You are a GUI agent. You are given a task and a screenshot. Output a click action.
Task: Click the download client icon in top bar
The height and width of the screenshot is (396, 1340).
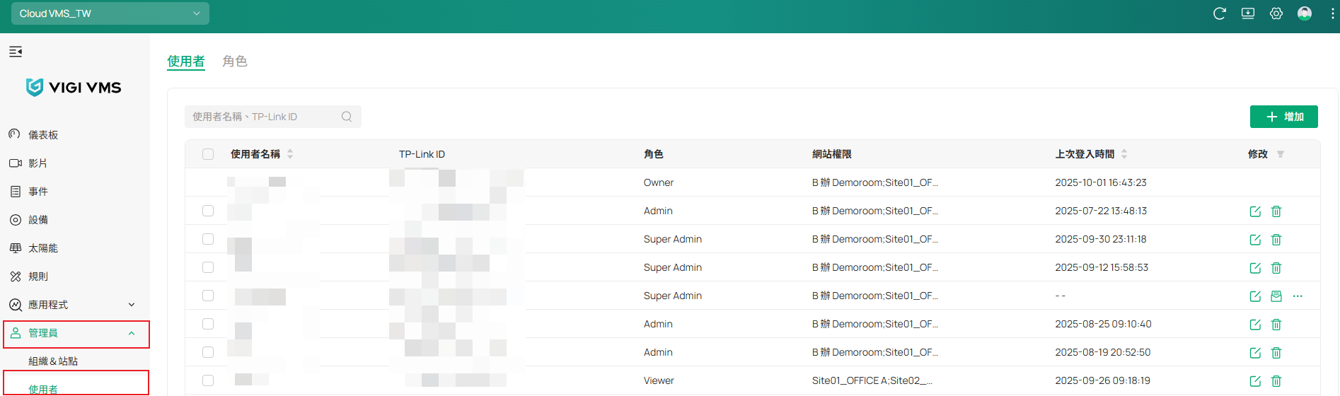pyautogui.click(x=1248, y=13)
